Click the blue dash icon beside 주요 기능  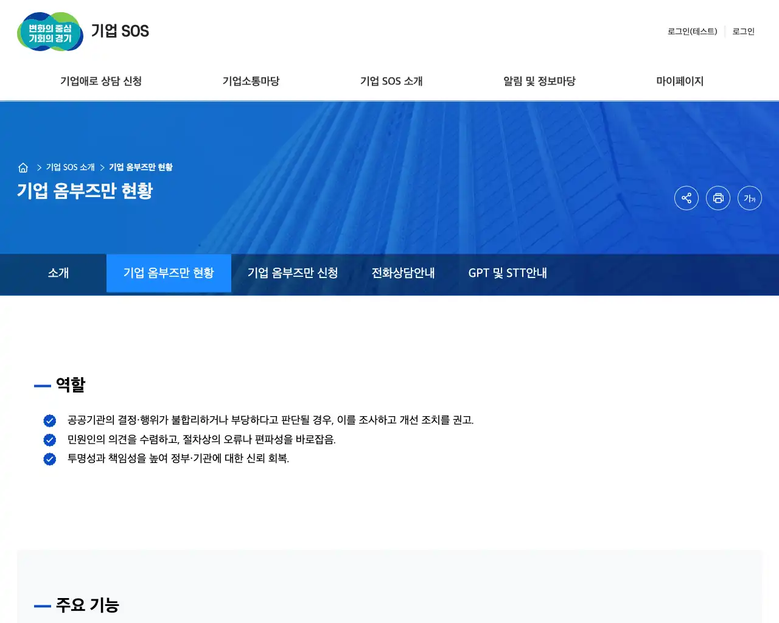(x=41, y=605)
